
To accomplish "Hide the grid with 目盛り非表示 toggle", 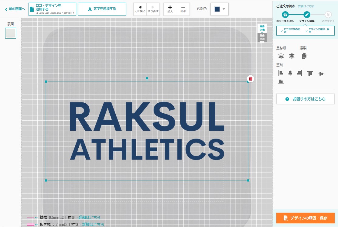I will 262,38.
